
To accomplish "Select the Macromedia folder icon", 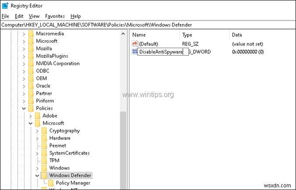I will [x=31, y=34].
